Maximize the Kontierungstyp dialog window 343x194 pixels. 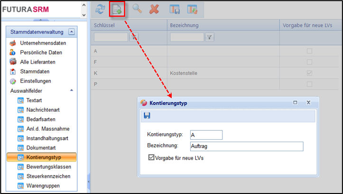pyautogui.click(x=295, y=102)
